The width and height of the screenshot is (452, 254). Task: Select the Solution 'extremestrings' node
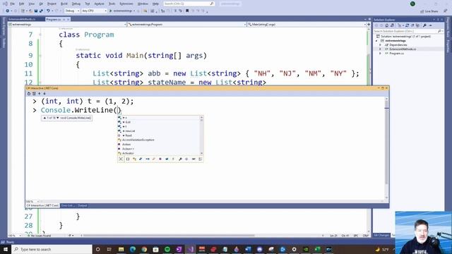(405, 36)
